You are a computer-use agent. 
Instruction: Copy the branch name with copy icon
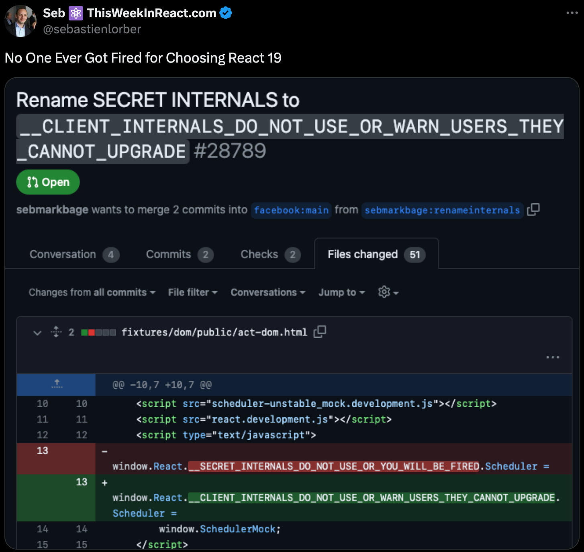tap(533, 209)
